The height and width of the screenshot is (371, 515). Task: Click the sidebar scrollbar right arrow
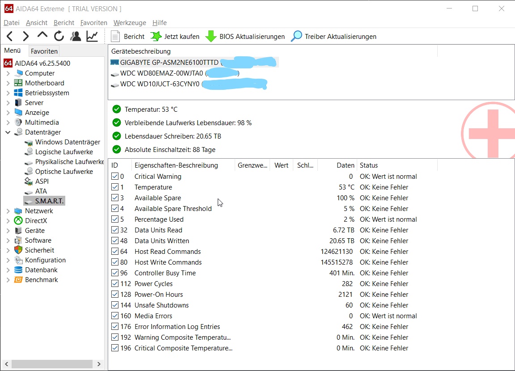tap(99, 364)
